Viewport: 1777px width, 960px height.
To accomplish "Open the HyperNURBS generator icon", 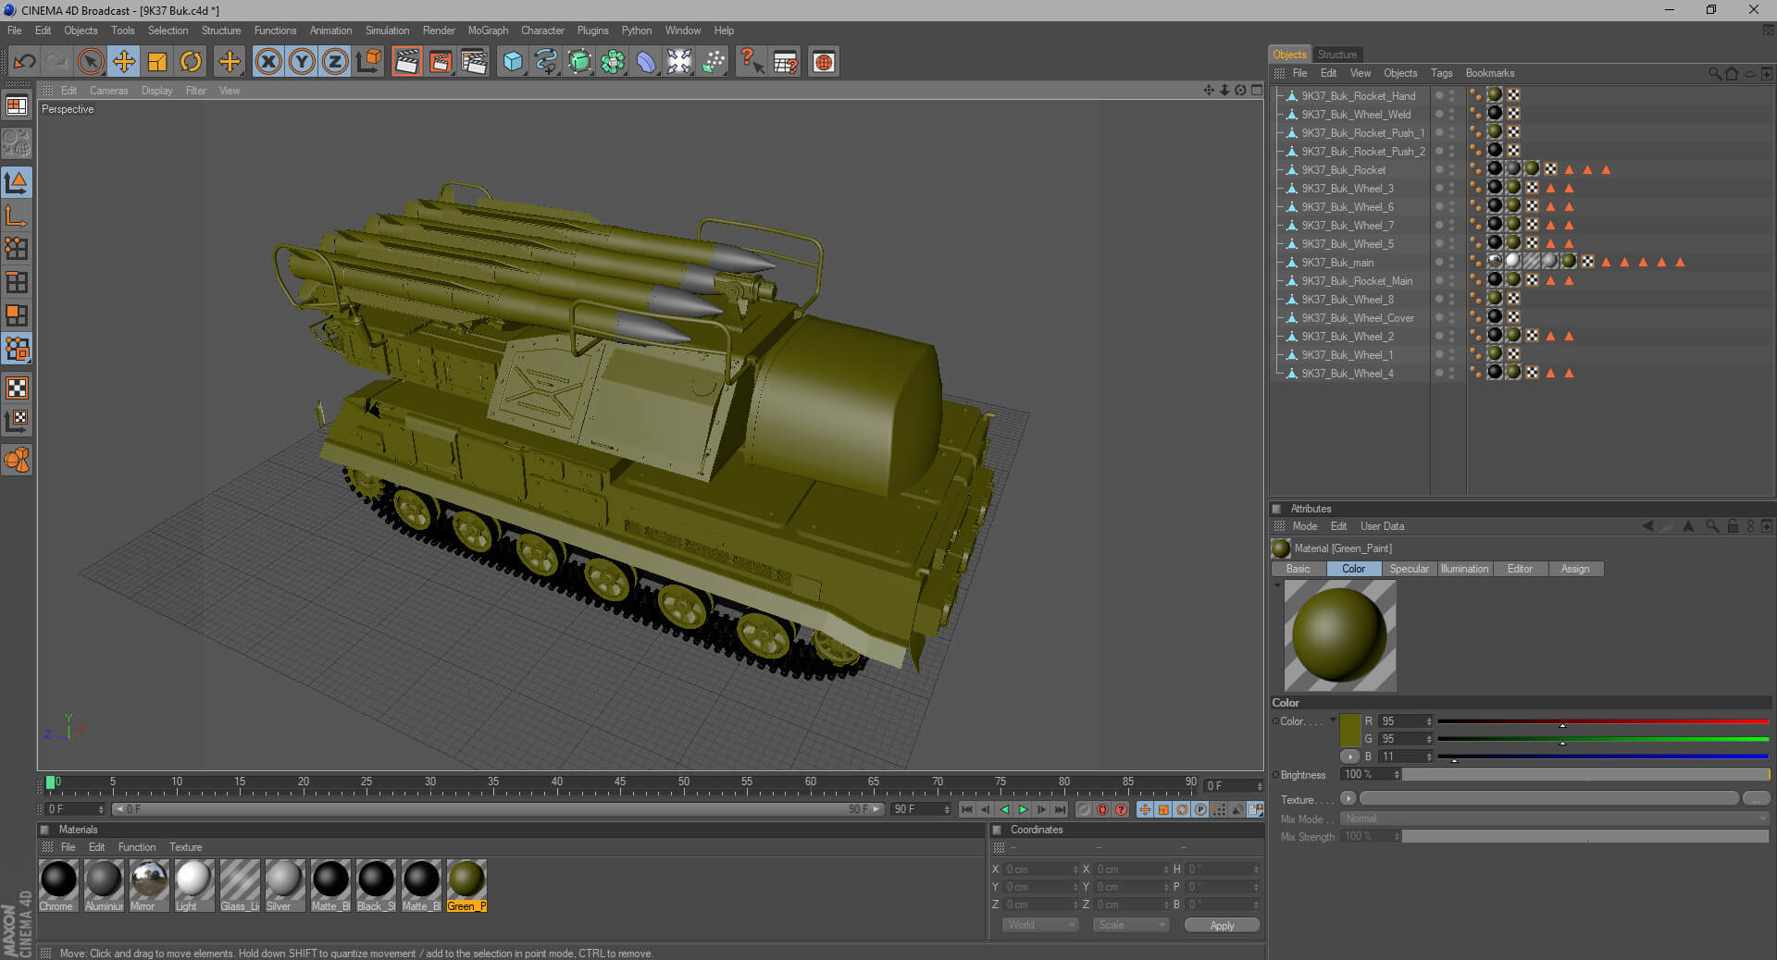I will click(579, 62).
